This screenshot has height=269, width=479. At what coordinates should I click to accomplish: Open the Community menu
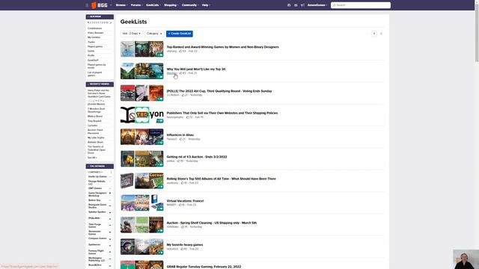(190, 5)
